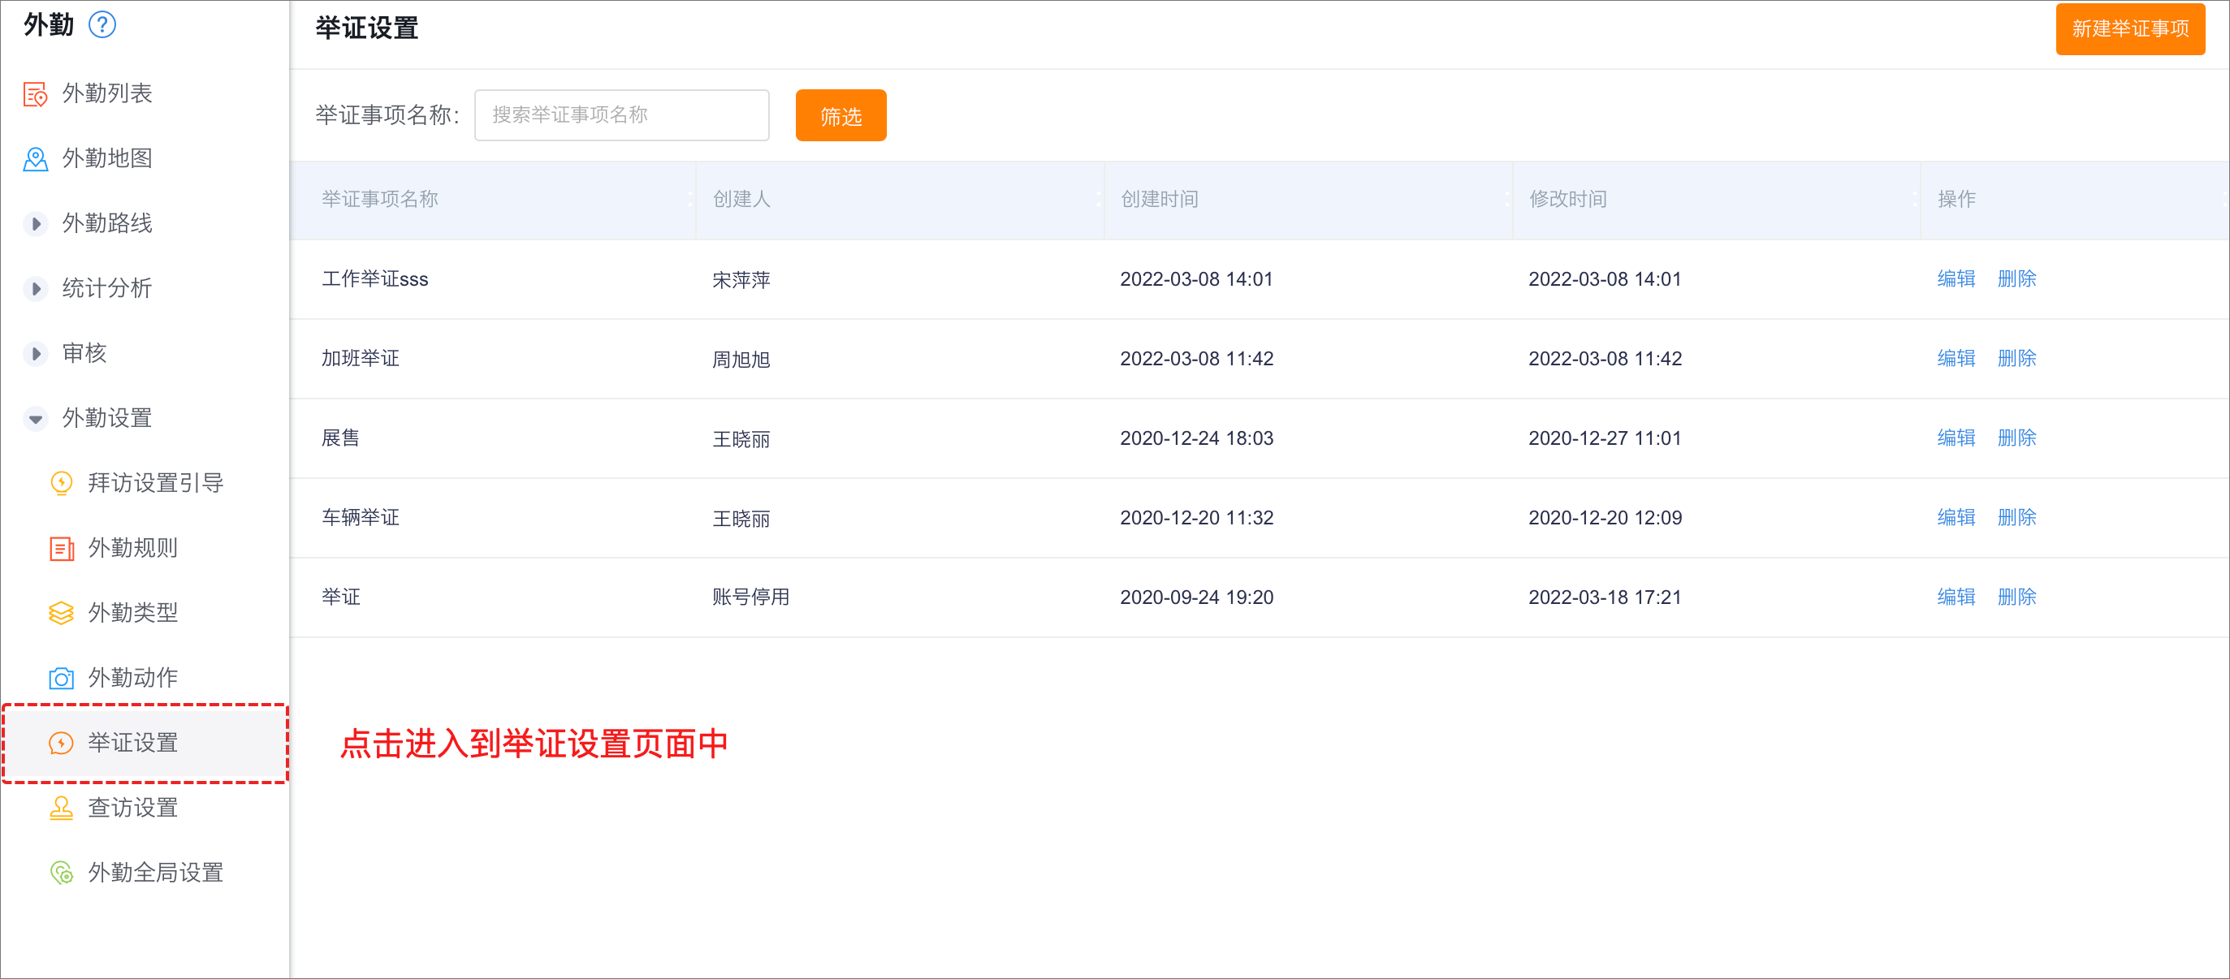The height and width of the screenshot is (979, 2230).
Task: Select the 加班举证 name cell
Action: point(360,358)
